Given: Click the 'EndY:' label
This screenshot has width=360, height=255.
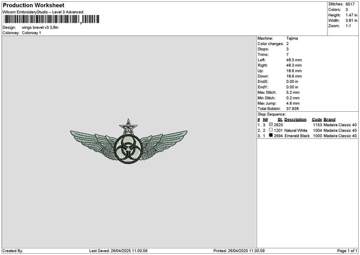Looking at the screenshot, I should [263, 87].
